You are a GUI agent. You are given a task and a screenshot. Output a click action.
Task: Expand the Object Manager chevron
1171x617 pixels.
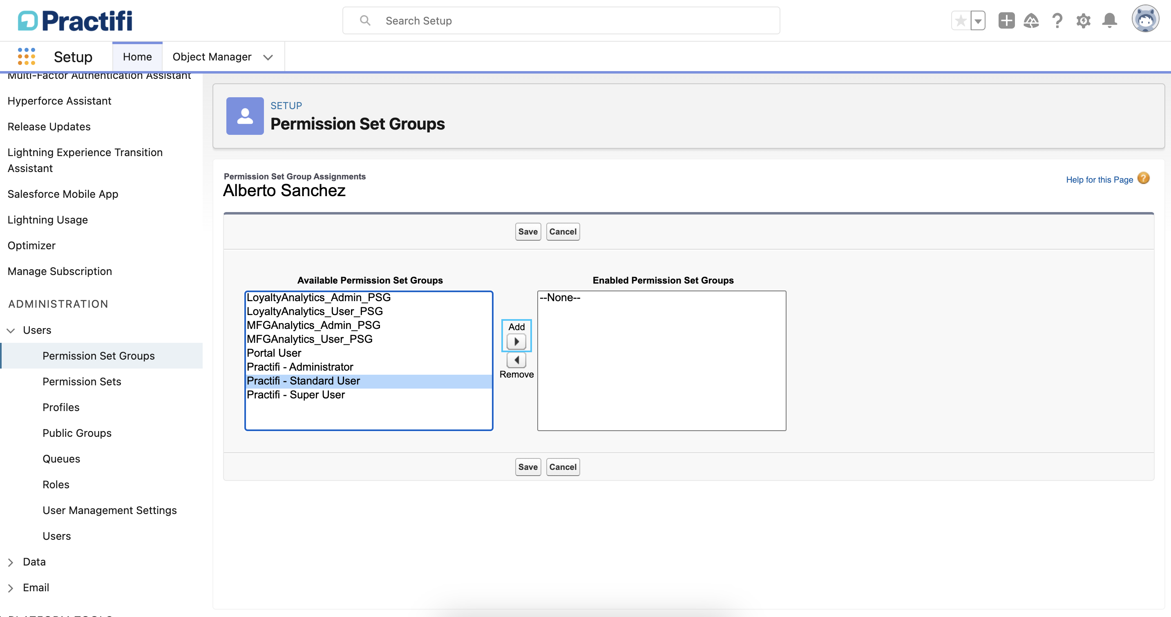tap(268, 57)
